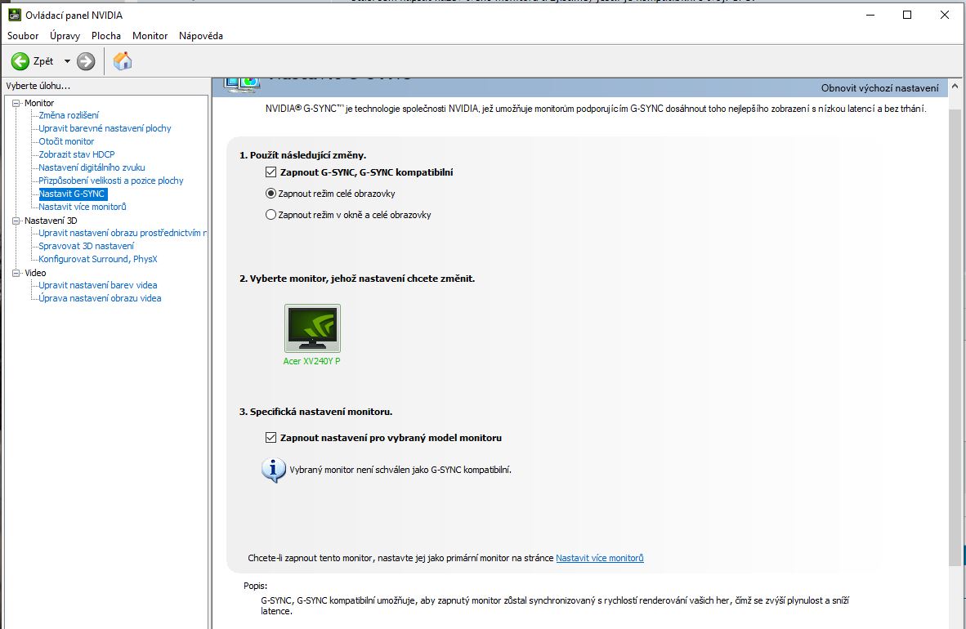Click the NVIDIA app icon in title bar

(x=15, y=15)
